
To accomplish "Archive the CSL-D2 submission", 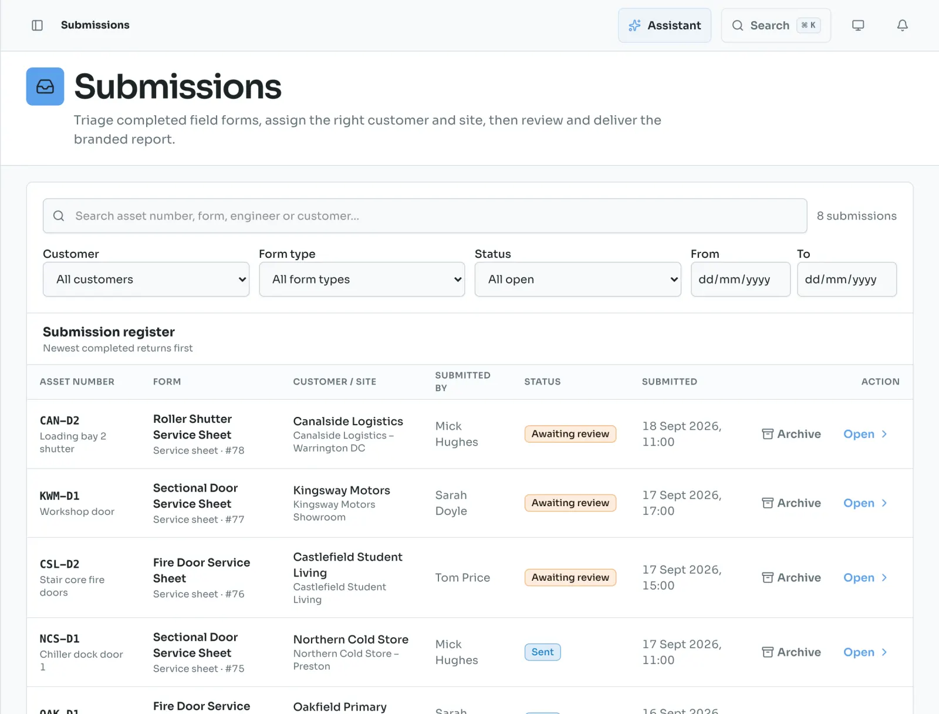I will point(791,578).
